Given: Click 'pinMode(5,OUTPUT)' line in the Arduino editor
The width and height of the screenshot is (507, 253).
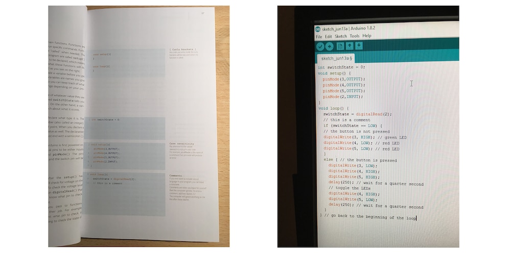Looking at the screenshot, I should (x=344, y=91).
